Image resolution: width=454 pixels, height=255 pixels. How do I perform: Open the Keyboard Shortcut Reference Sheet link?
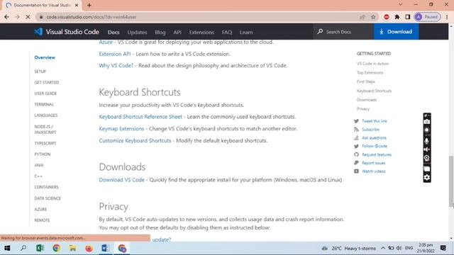point(140,116)
